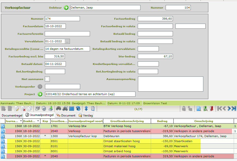Click the edit record pencil icon
The height and width of the screenshot is (161, 237).
(x=17, y=109)
